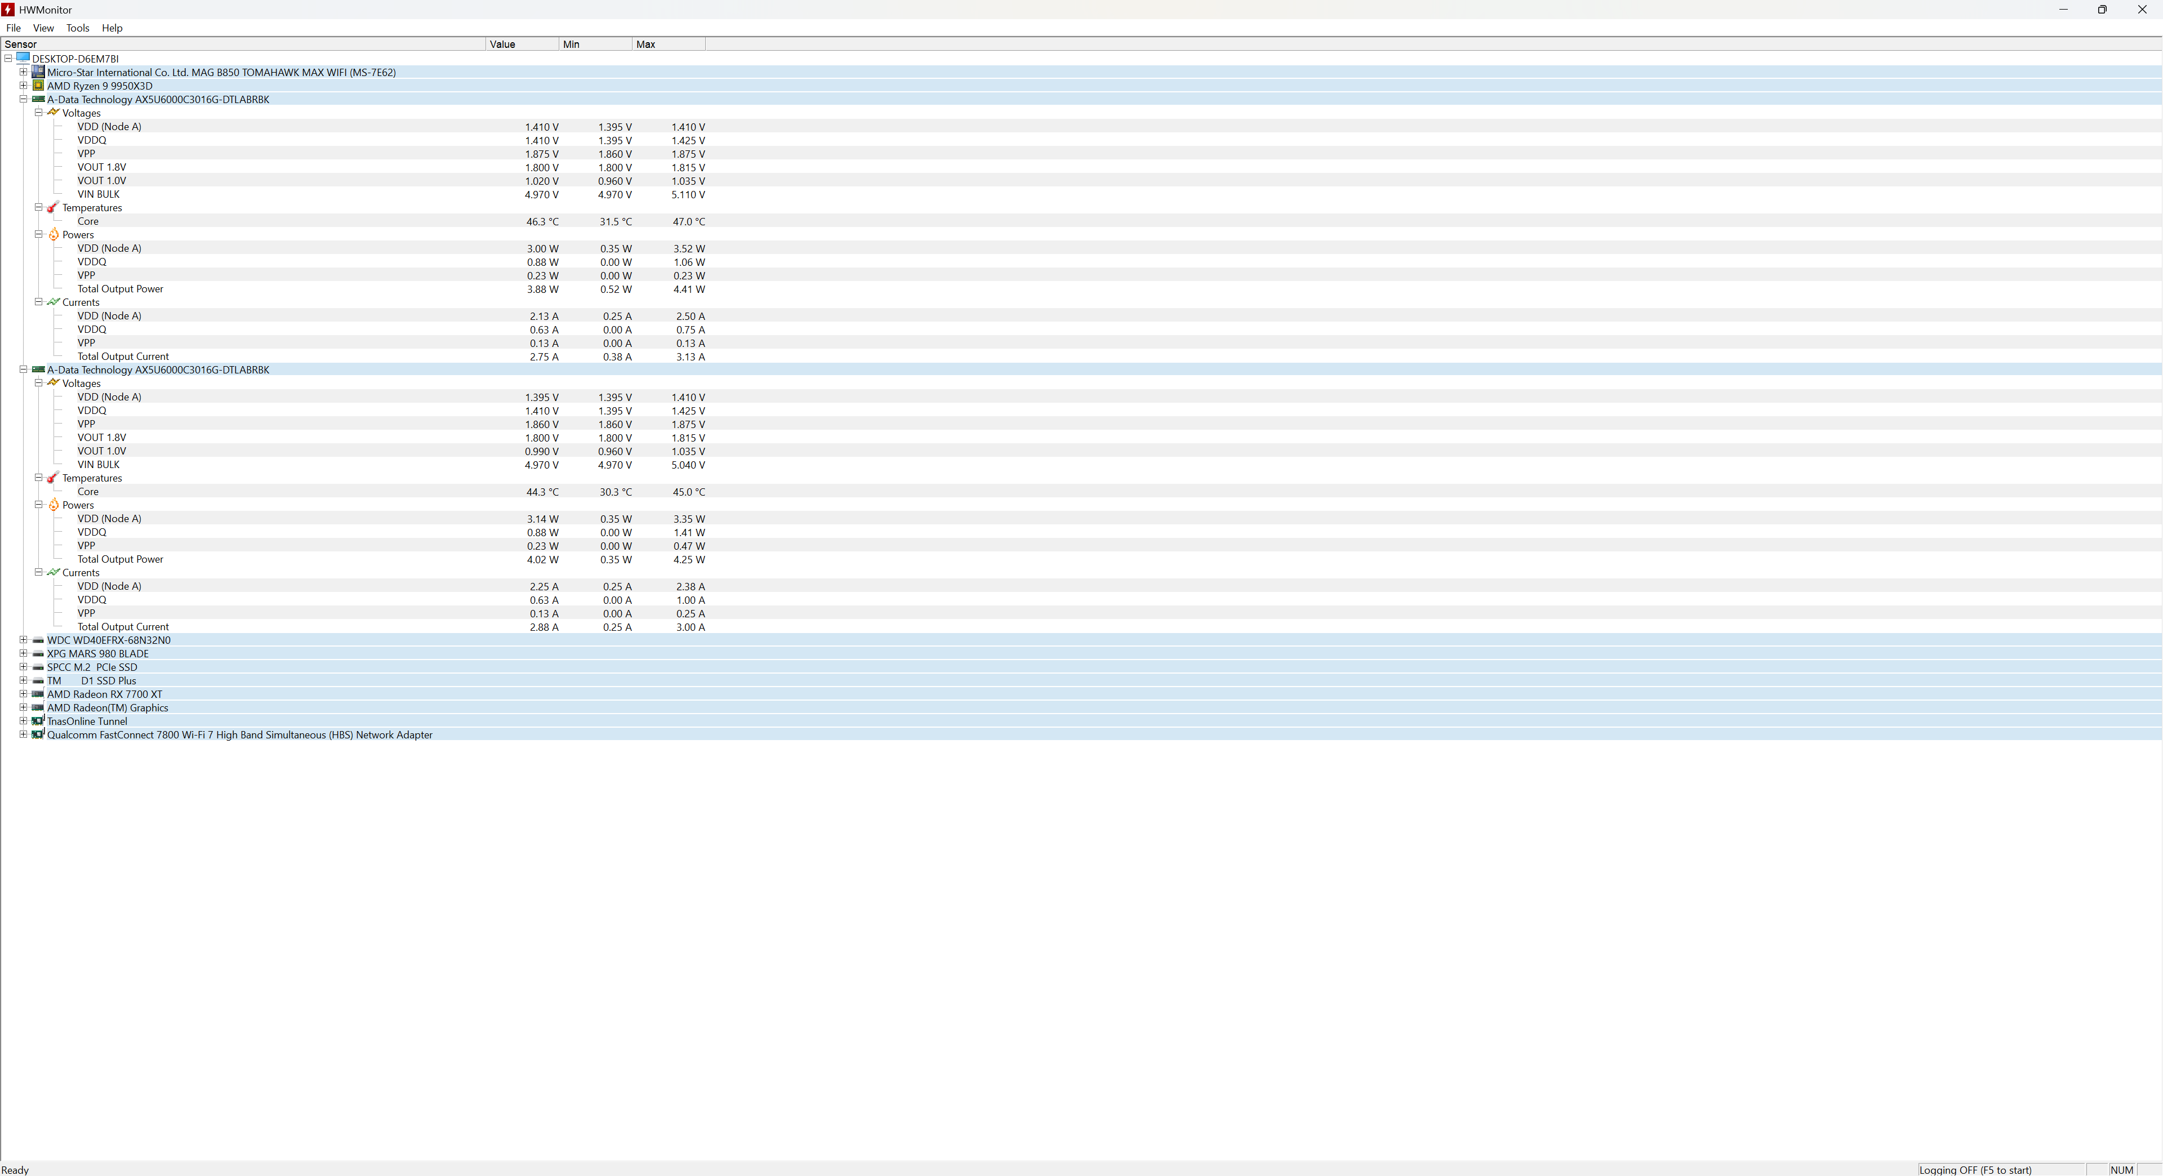Expand the AMD Radeon(TM) Graphics node
Viewport: 2163px width, 1176px height.
coord(24,707)
